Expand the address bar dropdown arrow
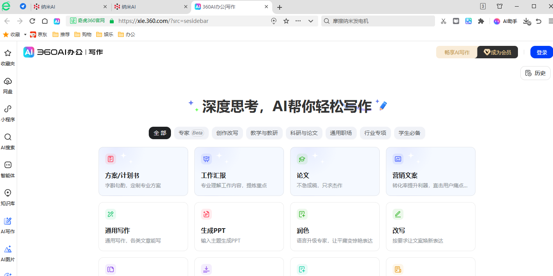The image size is (553, 276). point(311,21)
